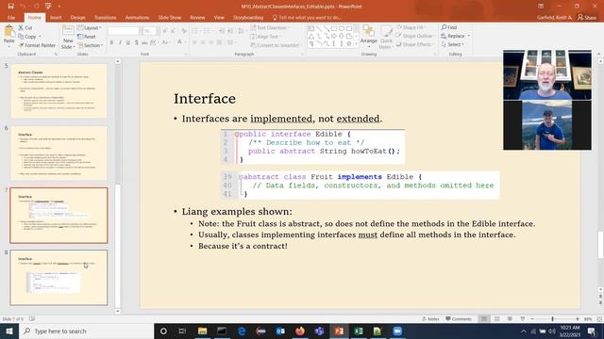Image resolution: width=604 pixels, height=339 pixels.
Task: Switch to the Slide Show tab
Action: tap(170, 18)
